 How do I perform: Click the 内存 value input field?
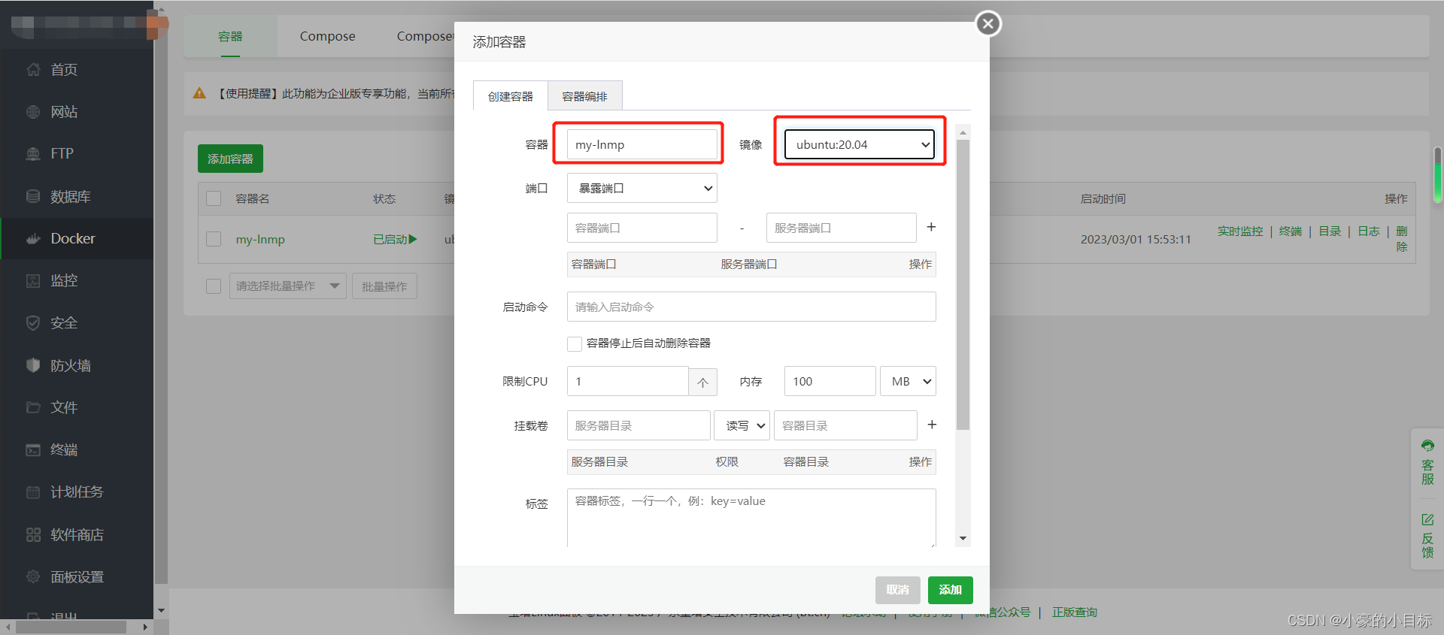(830, 382)
